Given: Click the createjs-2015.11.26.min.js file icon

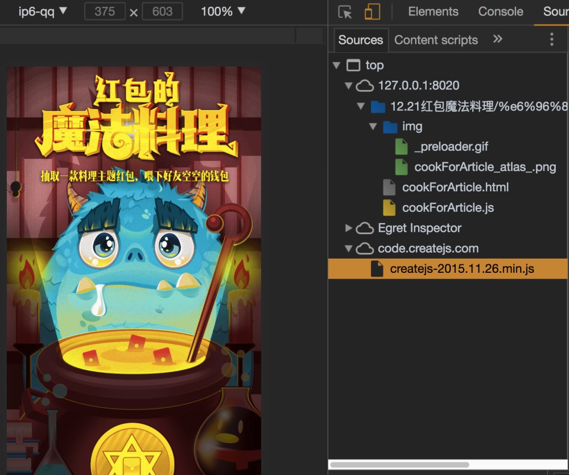Looking at the screenshot, I should pyautogui.click(x=377, y=268).
